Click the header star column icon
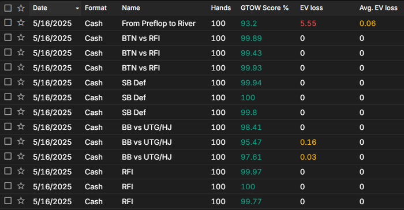 tap(21, 8)
